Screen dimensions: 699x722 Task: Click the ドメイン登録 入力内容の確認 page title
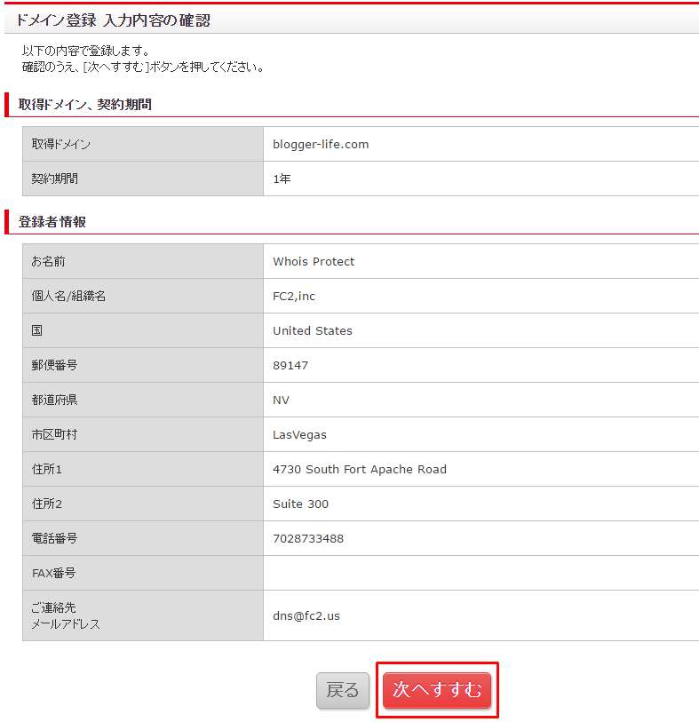pyautogui.click(x=113, y=20)
